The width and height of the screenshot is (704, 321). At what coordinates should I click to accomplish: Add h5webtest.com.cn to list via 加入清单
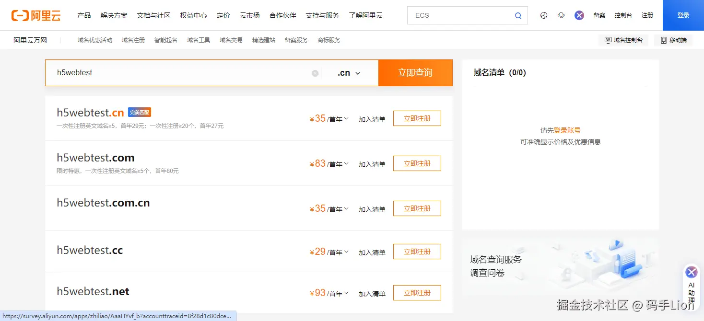pos(372,209)
